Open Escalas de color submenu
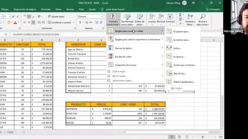 136,56
